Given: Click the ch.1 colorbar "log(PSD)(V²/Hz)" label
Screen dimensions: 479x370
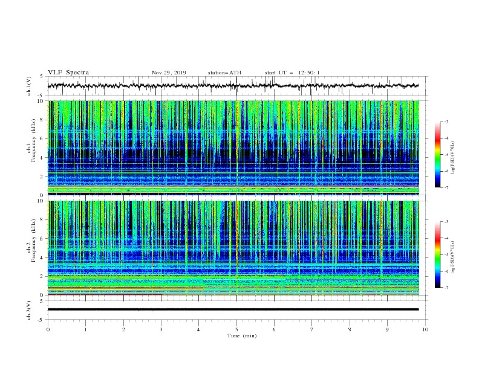Looking at the screenshot, I should coord(452,158).
